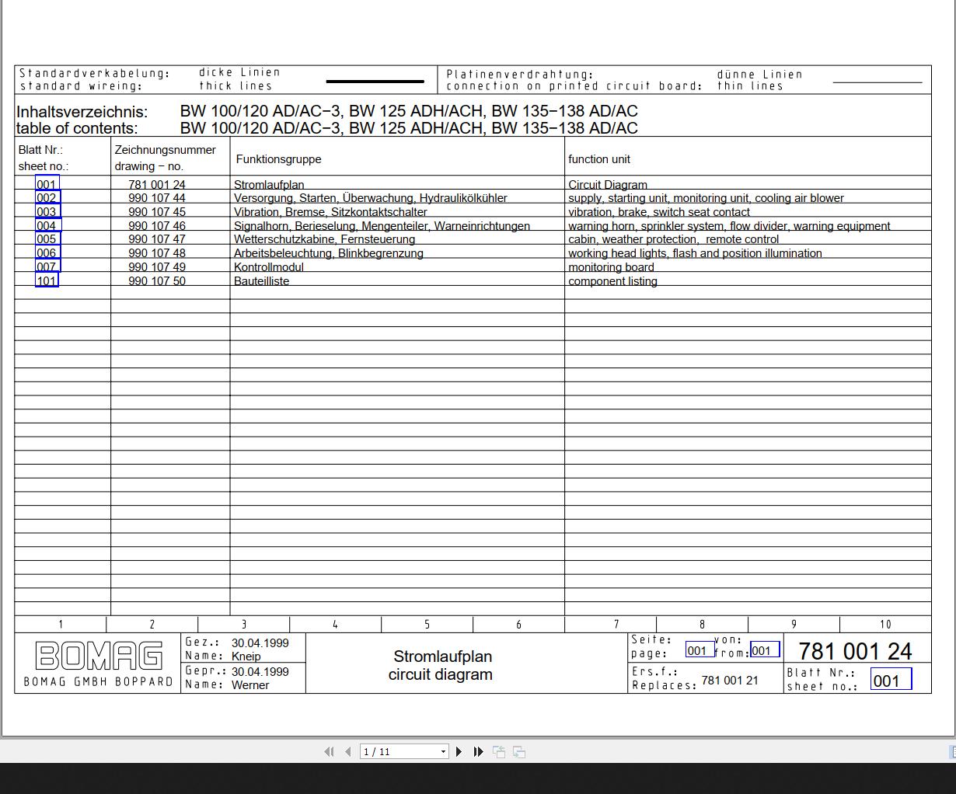Click 'Bauteilliste' table entry
956x794 pixels.
[261, 281]
